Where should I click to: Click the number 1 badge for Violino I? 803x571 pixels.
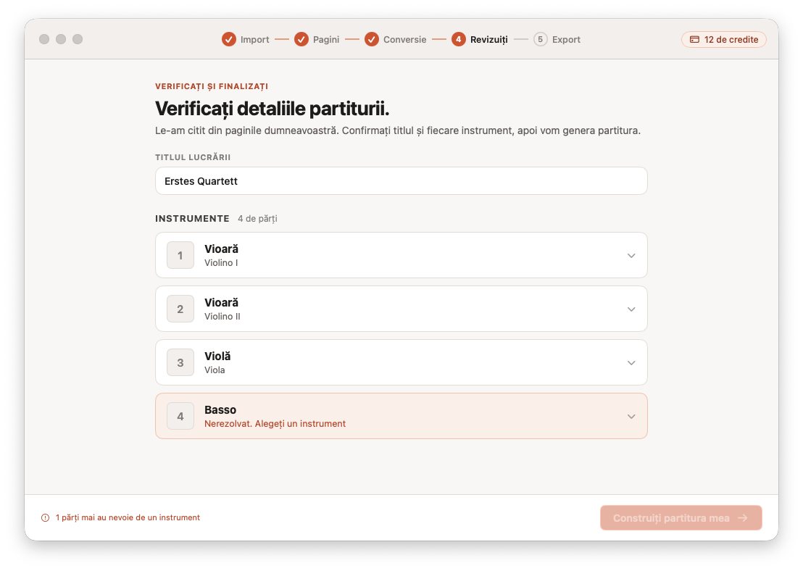[x=180, y=255]
